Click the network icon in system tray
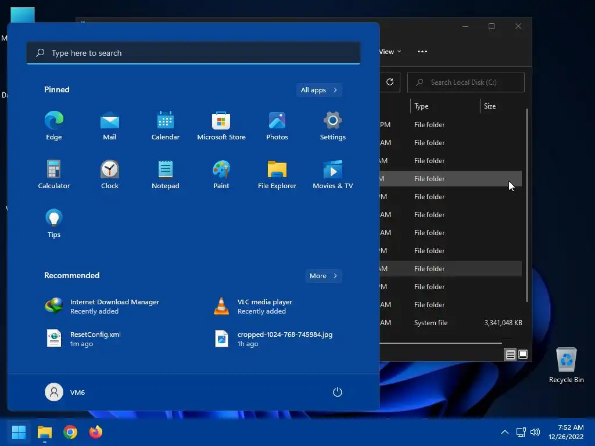The image size is (595, 446). [x=521, y=432]
